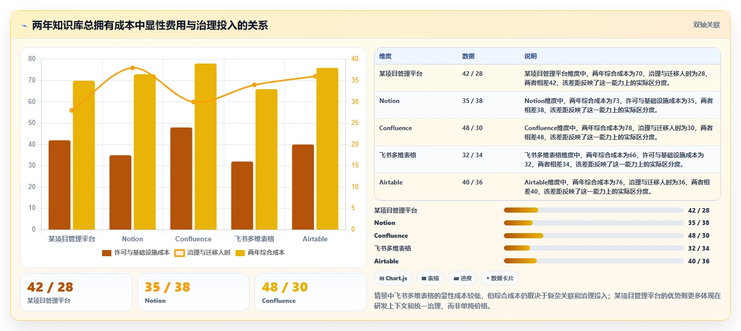Select the Confluence table row name

pyautogui.click(x=396, y=128)
